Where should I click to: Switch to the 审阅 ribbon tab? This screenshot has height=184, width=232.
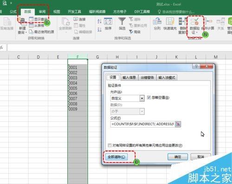click(42, 12)
